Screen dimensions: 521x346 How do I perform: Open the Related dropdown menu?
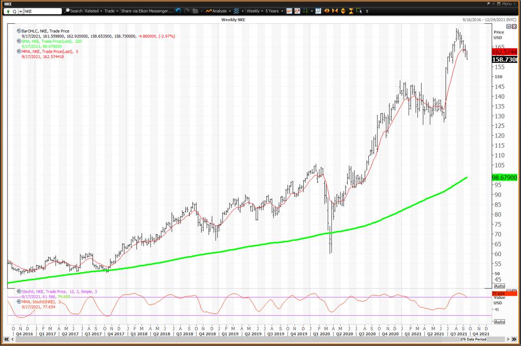click(x=93, y=11)
